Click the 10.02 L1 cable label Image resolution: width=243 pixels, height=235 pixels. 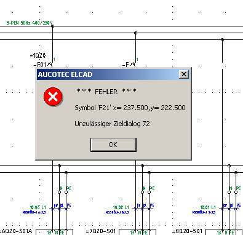coord(121,207)
